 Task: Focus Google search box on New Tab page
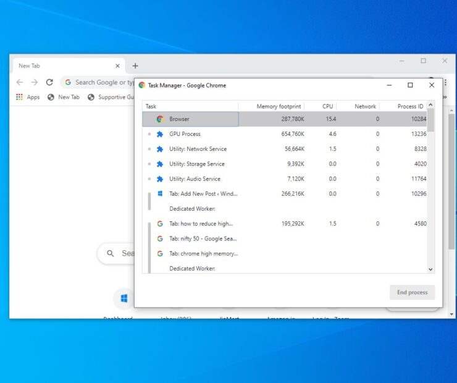click(116, 253)
